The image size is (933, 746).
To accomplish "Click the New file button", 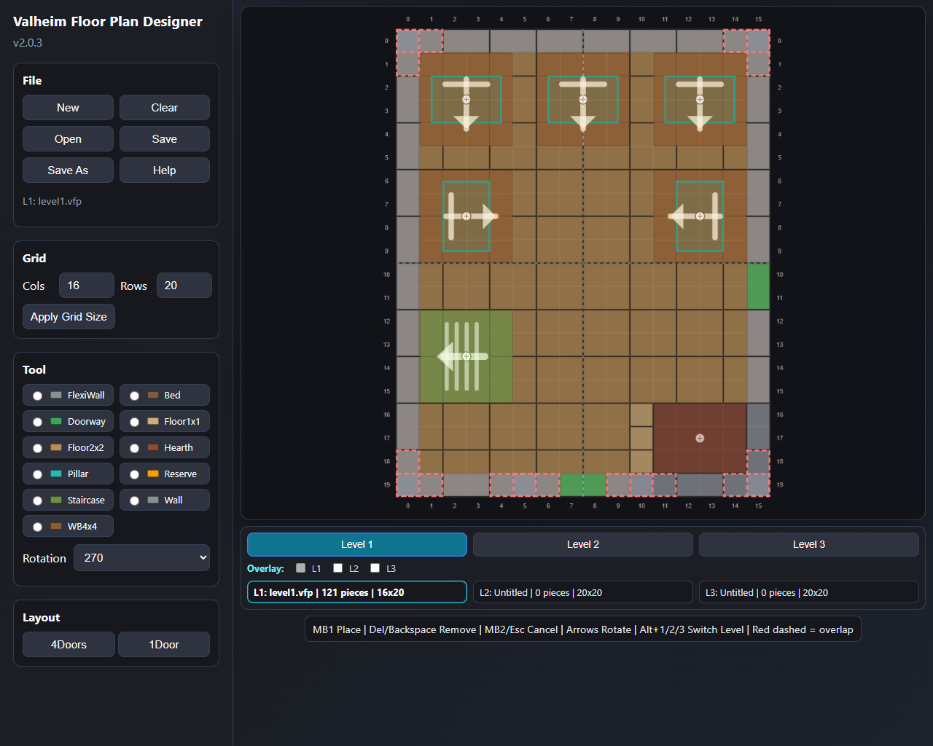I will click(68, 107).
